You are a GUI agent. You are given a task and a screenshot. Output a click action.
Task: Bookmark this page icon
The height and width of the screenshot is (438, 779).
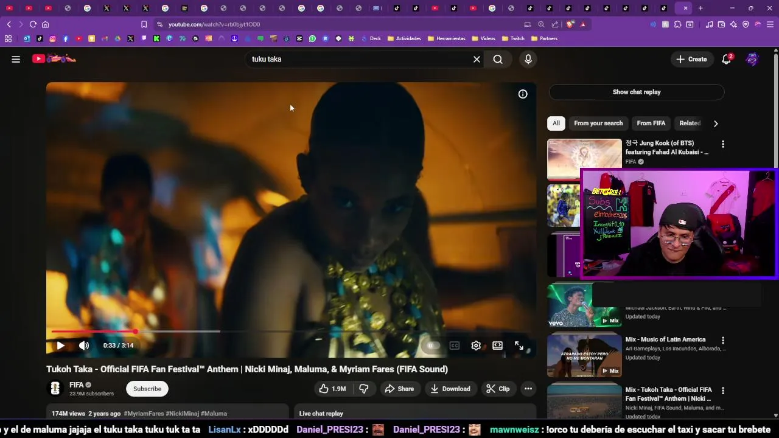pyautogui.click(x=144, y=24)
